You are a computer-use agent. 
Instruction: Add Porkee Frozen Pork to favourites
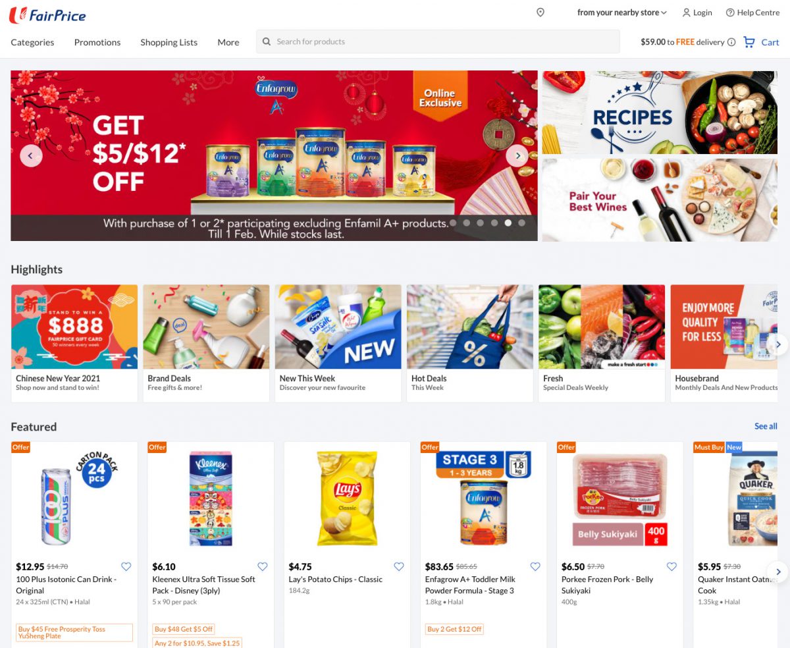click(x=671, y=566)
